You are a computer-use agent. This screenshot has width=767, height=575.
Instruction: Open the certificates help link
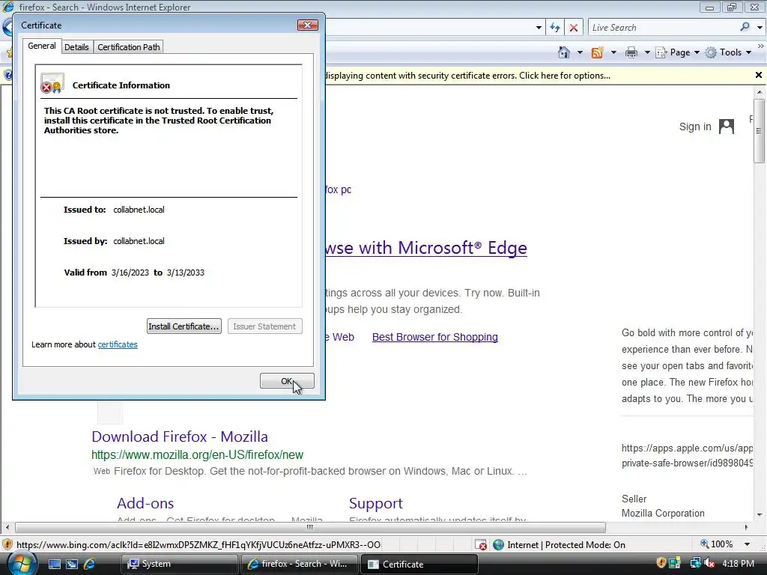118,344
